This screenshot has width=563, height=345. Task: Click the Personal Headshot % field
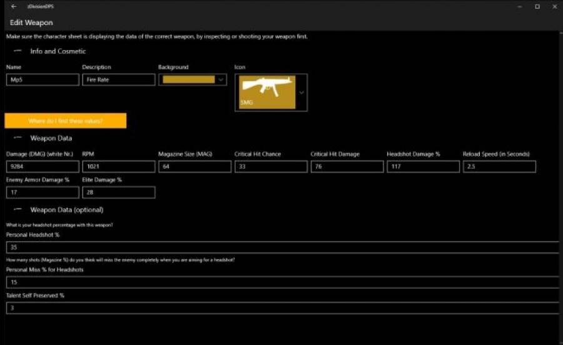pyautogui.click(x=281, y=247)
